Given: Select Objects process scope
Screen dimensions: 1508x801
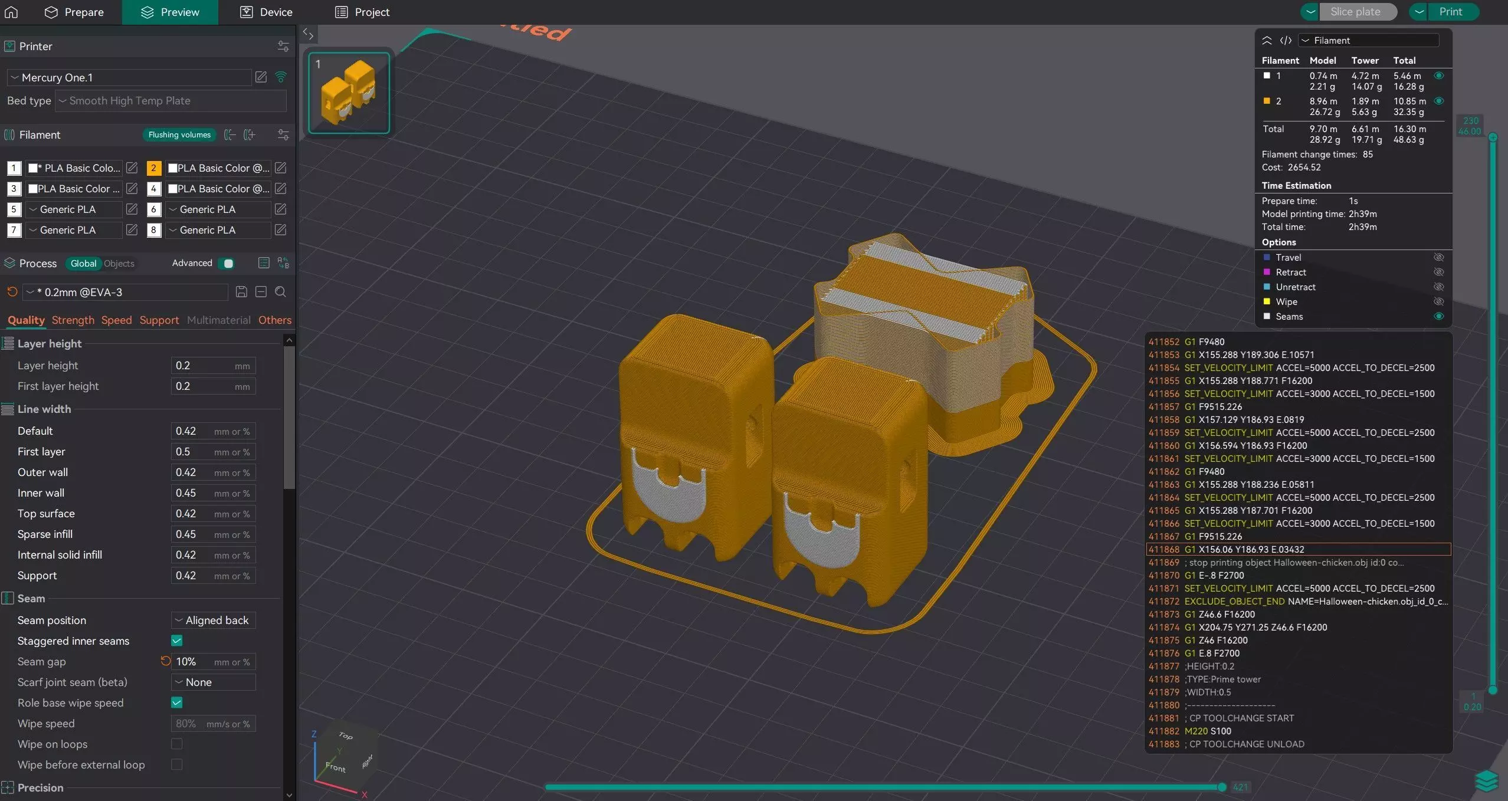Looking at the screenshot, I should [x=119, y=264].
